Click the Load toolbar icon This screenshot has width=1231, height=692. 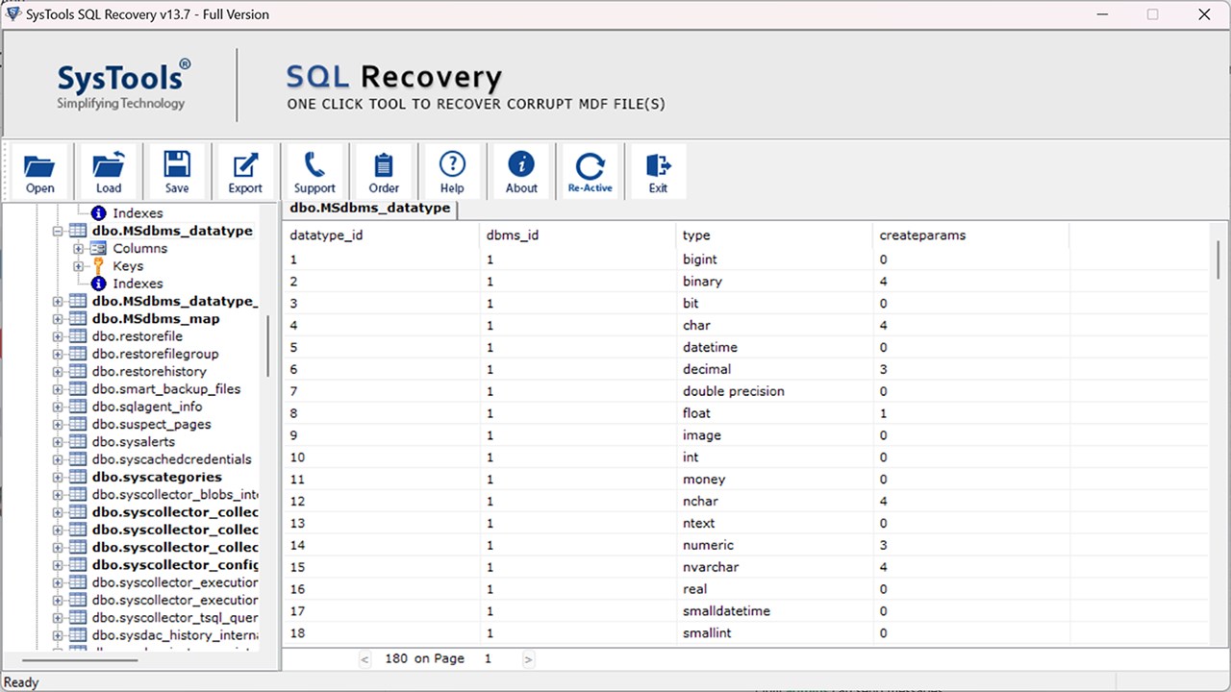coord(109,172)
